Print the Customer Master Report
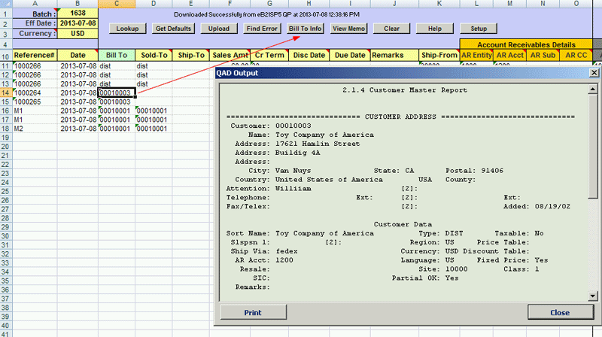The width and height of the screenshot is (602, 337). point(252,312)
